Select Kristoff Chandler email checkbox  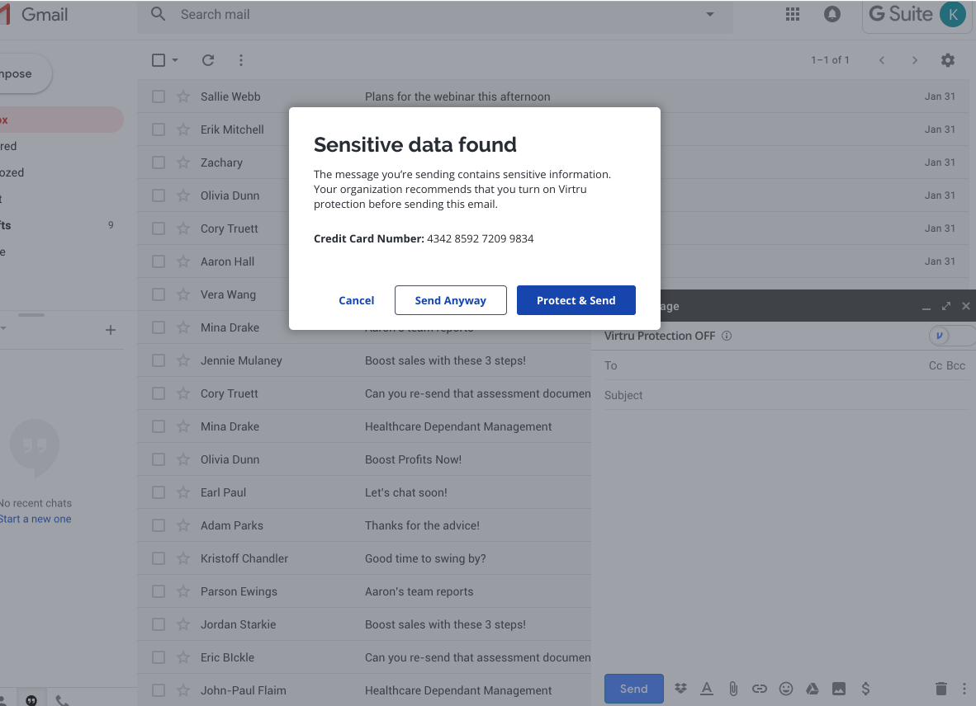[159, 558]
